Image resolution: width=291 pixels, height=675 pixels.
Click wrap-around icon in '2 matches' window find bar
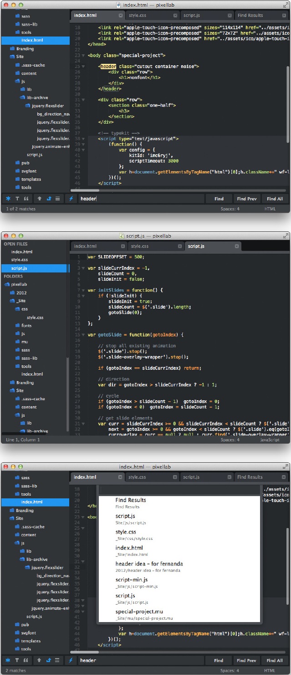tap(48, 660)
